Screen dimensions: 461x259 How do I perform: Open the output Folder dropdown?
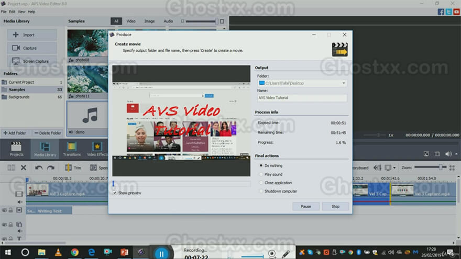point(302,83)
